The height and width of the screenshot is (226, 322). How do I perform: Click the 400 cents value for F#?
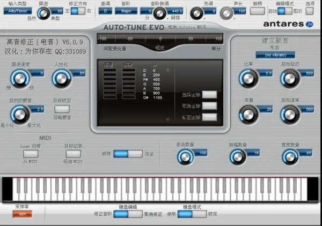click(156, 79)
